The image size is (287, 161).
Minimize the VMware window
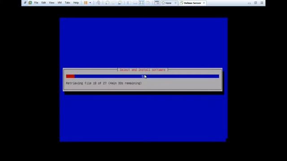click(249, 3)
